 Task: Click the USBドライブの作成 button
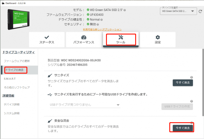point(177,107)
